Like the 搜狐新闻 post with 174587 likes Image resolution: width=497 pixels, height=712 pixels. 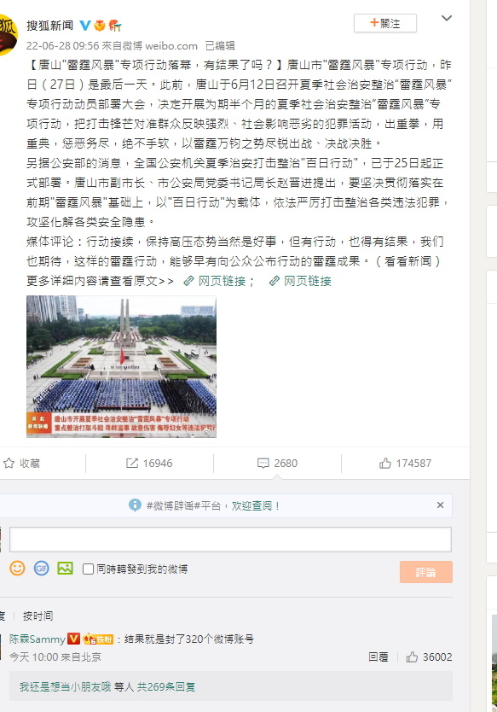pyautogui.click(x=405, y=464)
